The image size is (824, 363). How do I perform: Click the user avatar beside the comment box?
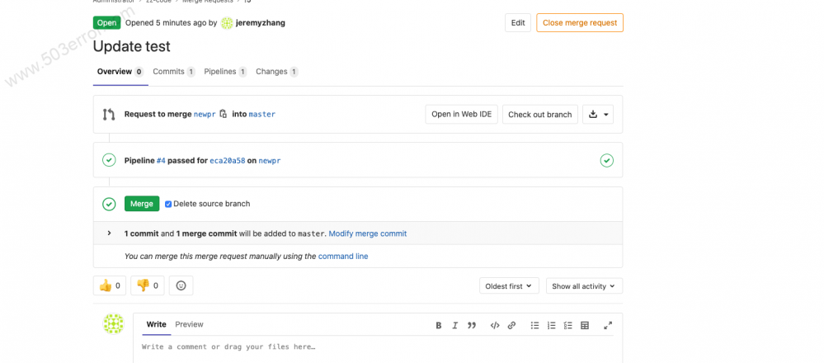pyautogui.click(x=113, y=323)
